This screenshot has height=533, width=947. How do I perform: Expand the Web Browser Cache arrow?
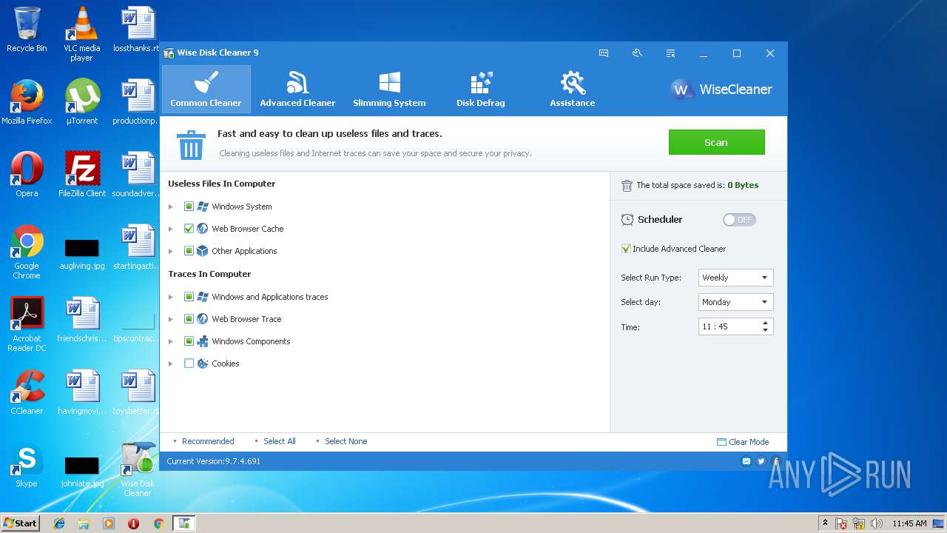tap(171, 229)
